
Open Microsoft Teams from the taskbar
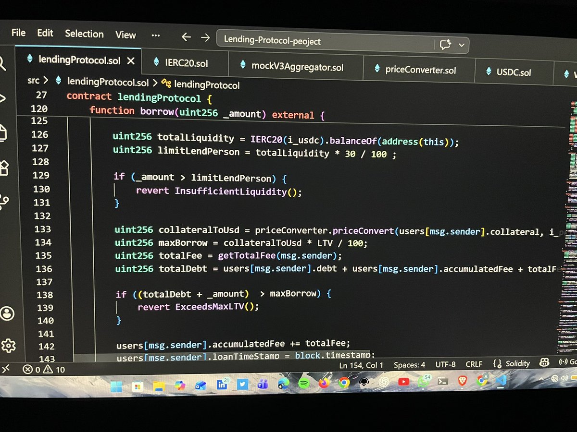click(x=263, y=384)
